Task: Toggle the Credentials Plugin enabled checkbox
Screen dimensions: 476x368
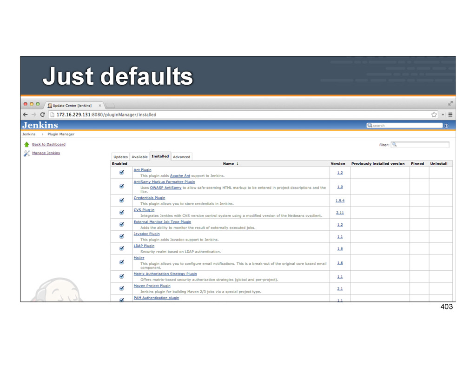Action: 122,200
